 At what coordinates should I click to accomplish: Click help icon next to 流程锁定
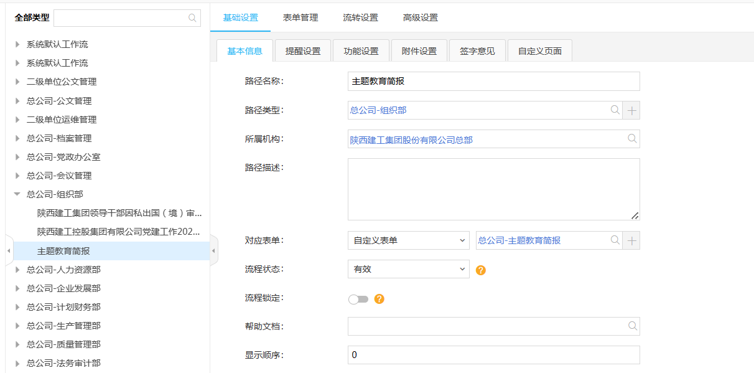(379, 299)
